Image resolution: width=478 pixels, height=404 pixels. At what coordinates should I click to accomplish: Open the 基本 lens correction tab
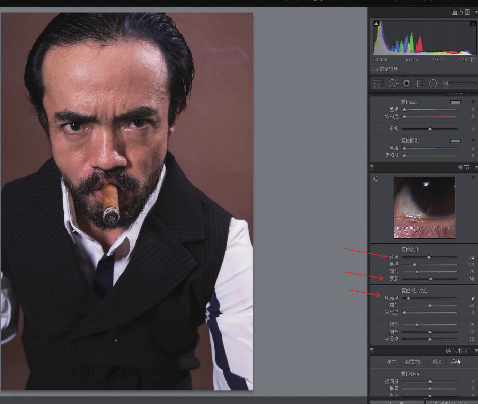pos(391,362)
